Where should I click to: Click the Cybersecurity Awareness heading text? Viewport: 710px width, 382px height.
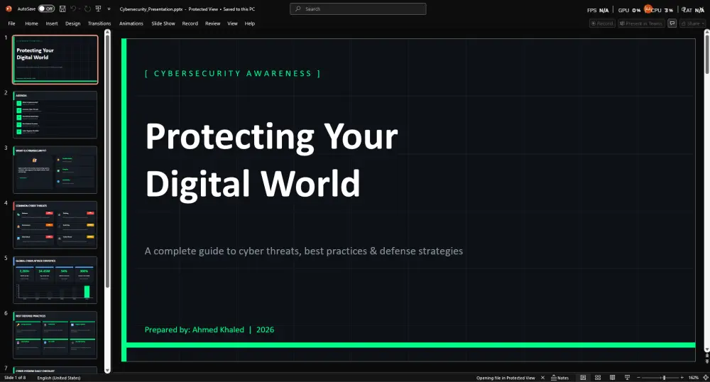pyautogui.click(x=233, y=73)
